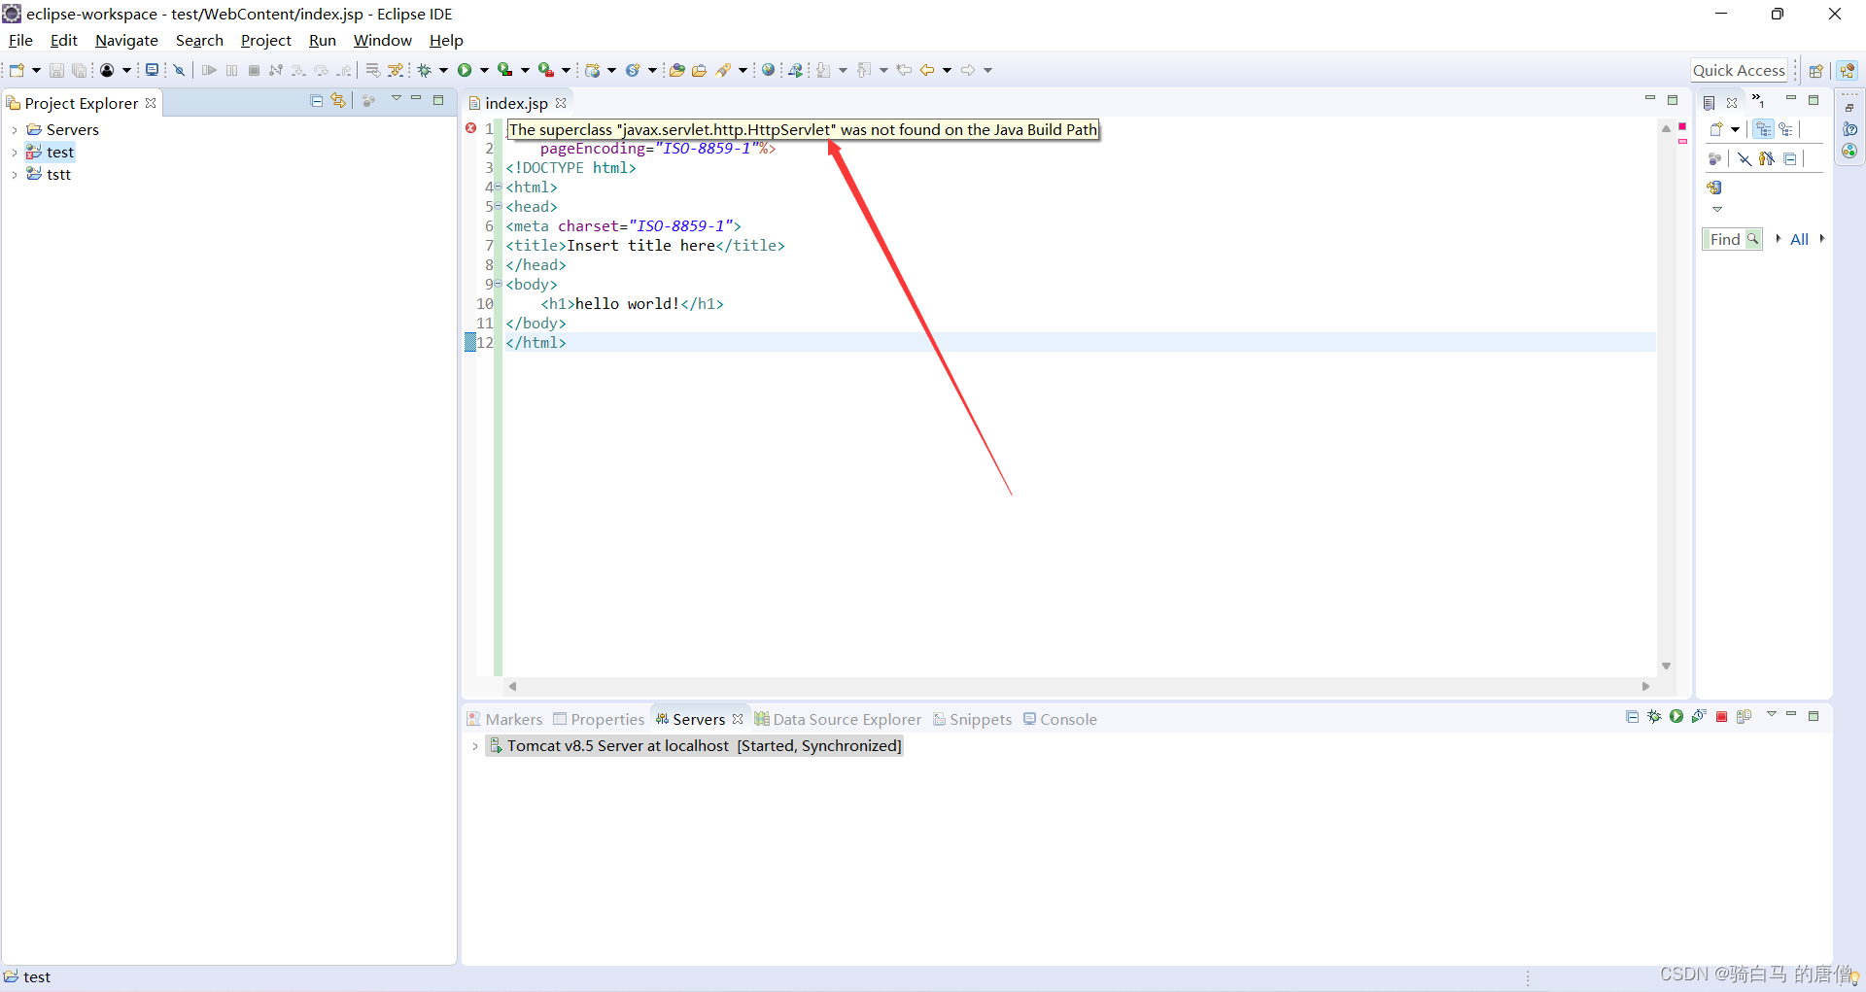Image resolution: width=1866 pixels, height=992 pixels.
Task: Click the Open Web Browser globe icon
Action: coord(769,70)
